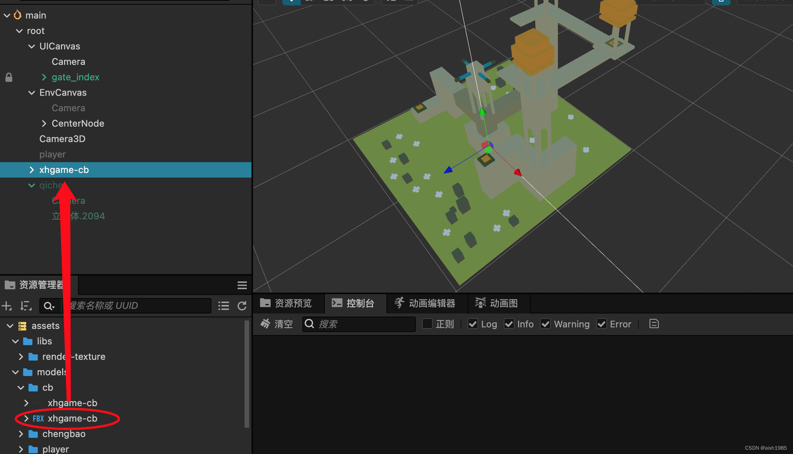Disable the Warning log filter checkbox
The height and width of the screenshot is (454, 793).
pos(546,324)
